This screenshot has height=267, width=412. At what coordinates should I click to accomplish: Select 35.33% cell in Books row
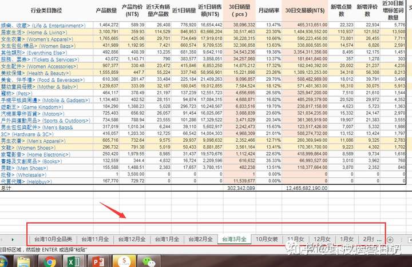pos(269,161)
